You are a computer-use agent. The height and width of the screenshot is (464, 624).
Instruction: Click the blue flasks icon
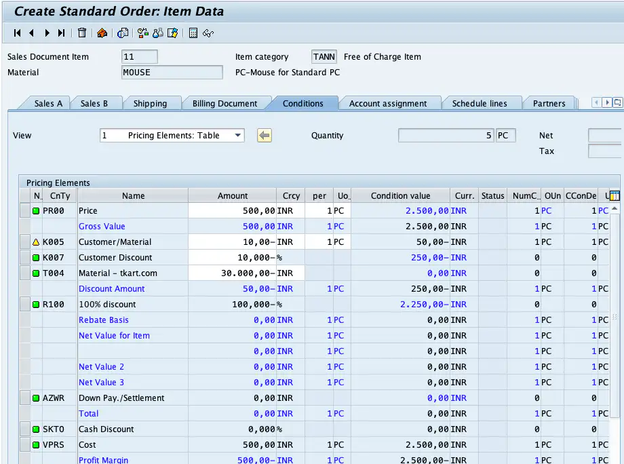click(x=158, y=33)
